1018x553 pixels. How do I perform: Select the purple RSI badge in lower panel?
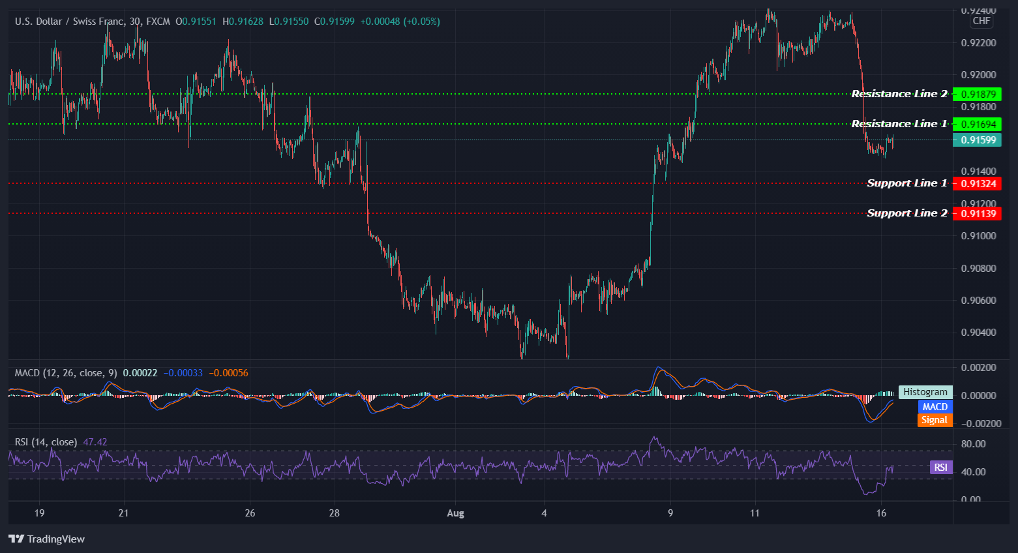[940, 467]
